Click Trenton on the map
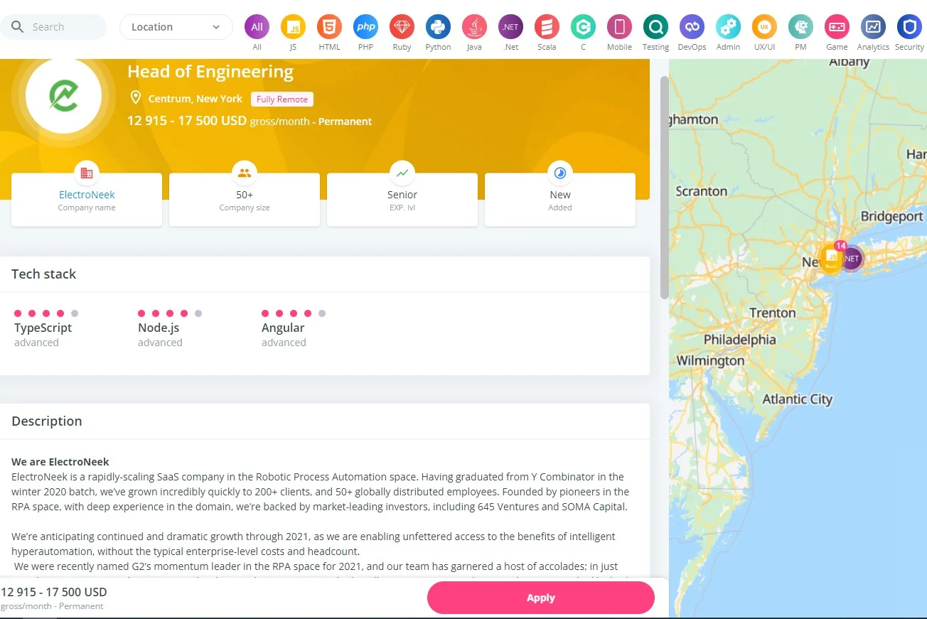The height and width of the screenshot is (619, 927). 773,313
